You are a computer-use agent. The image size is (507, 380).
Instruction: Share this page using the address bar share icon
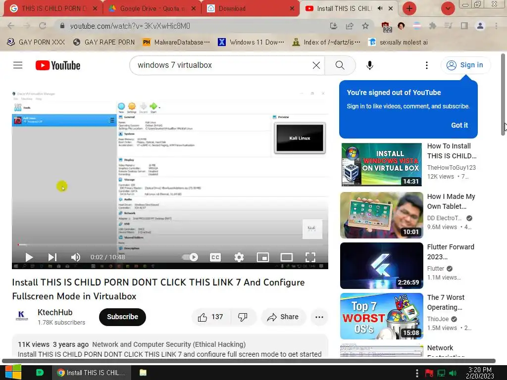350,26
